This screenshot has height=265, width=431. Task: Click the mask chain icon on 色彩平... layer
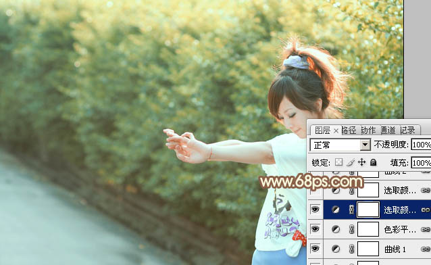351,229
